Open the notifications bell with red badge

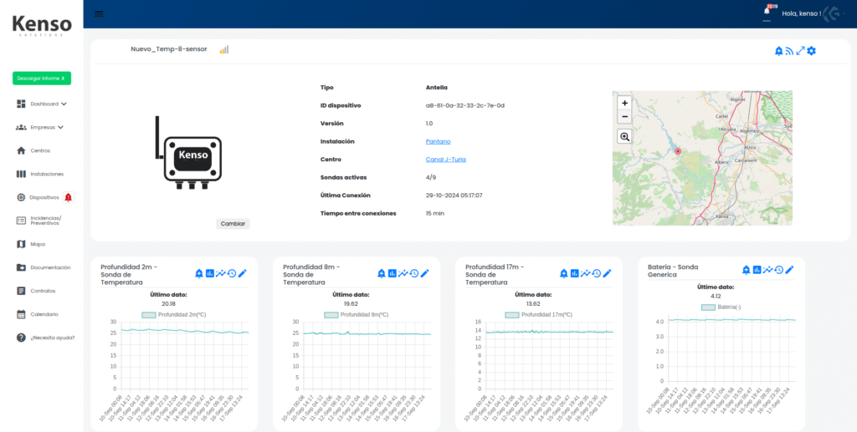tap(768, 10)
